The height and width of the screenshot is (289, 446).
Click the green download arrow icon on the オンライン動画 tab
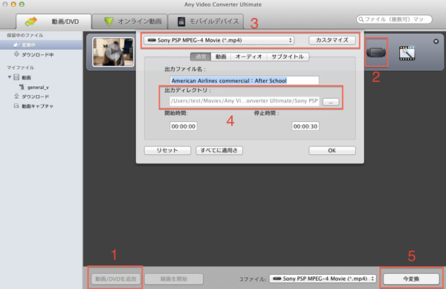tap(109, 22)
